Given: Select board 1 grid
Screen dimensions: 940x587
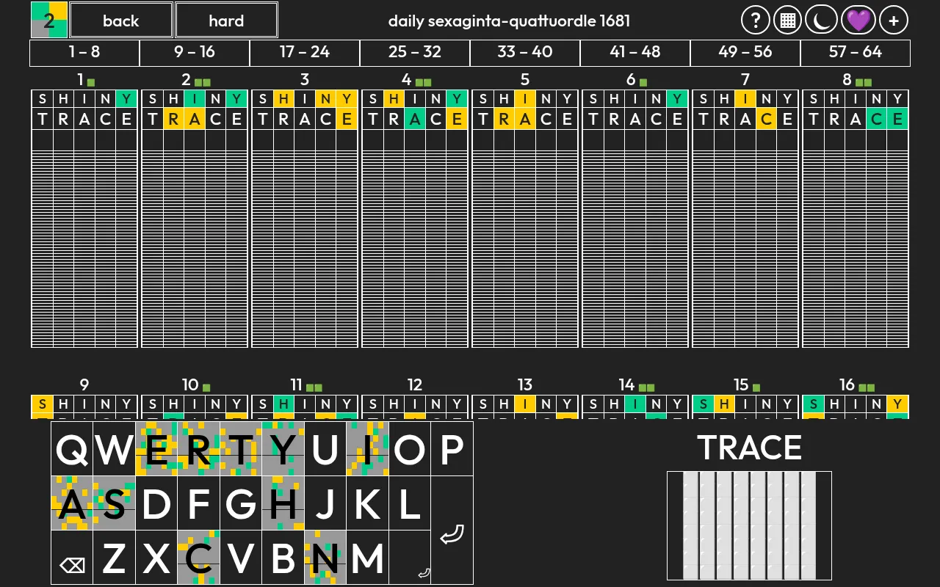Looking at the screenshot, I should coord(84,219).
